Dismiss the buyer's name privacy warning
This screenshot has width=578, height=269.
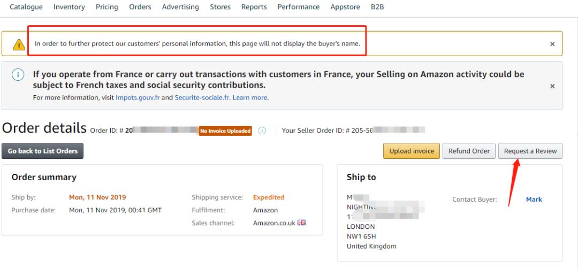point(552,44)
